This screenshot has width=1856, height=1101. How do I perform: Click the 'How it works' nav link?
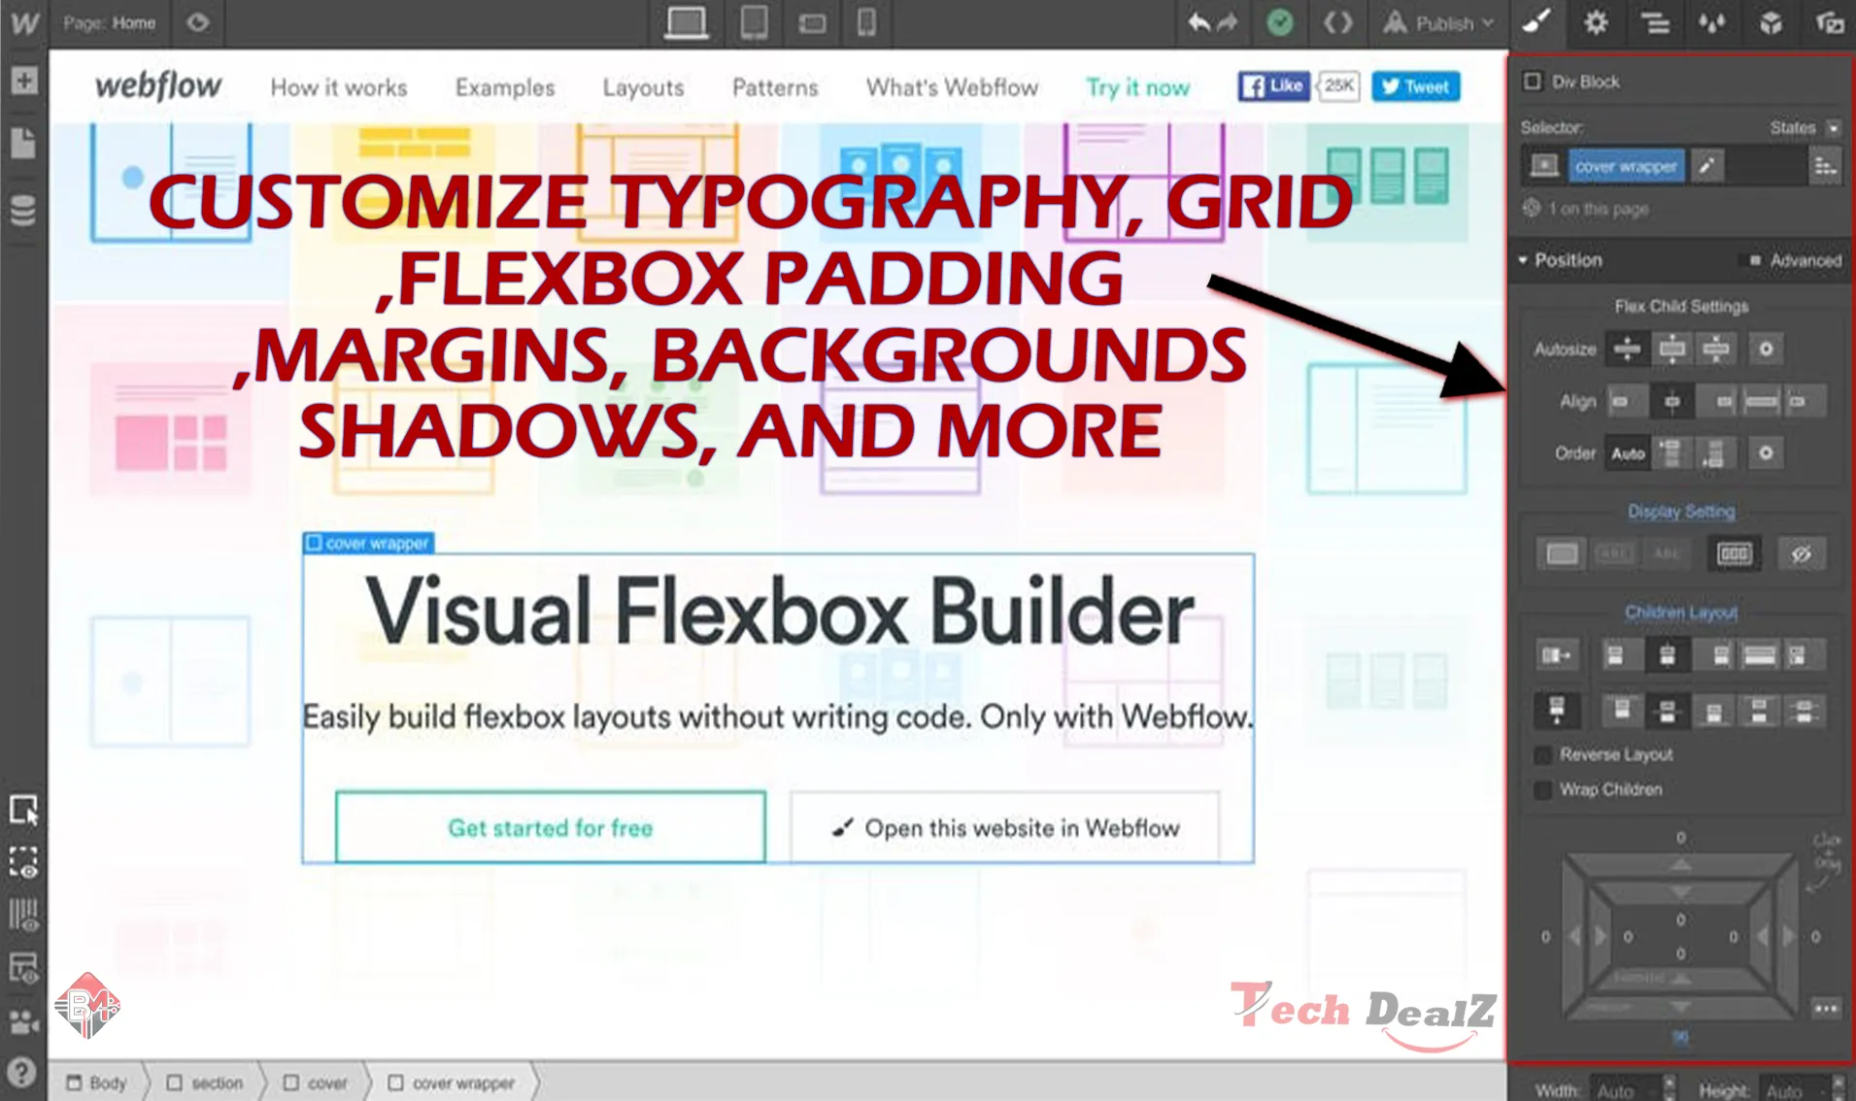pos(339,87)
